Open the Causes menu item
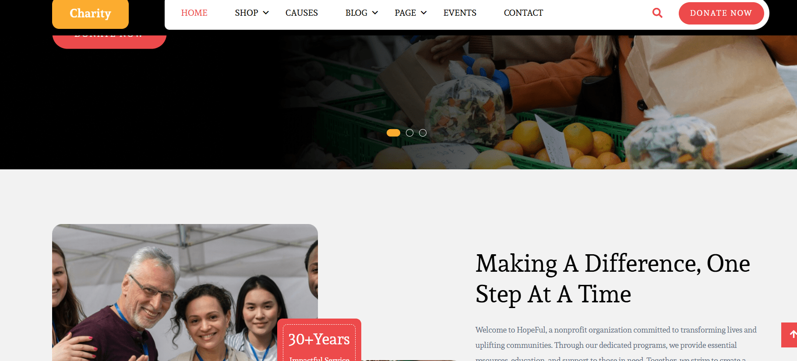 tap(302, 13)
